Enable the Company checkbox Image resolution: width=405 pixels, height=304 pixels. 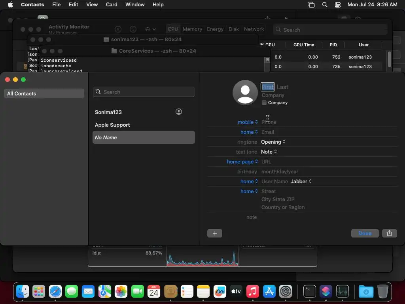[264, 103]
